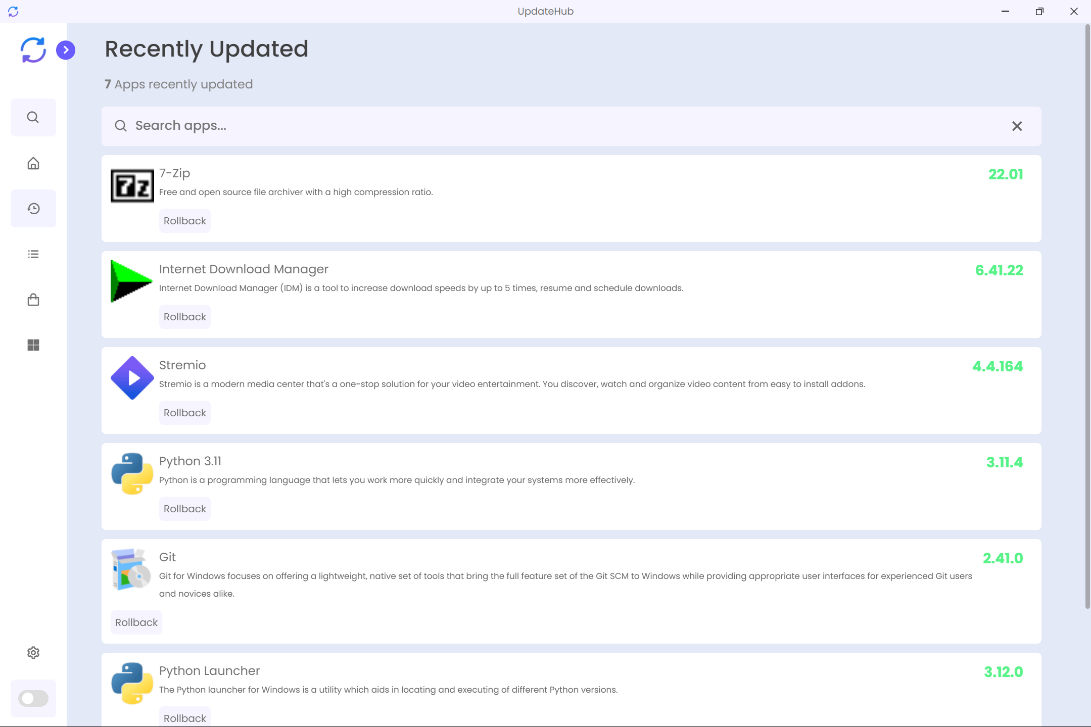Click the UpdateHub refresh logo
Image resolution: width=1091 pixels, height=727 pixels.
coord(33,50)
